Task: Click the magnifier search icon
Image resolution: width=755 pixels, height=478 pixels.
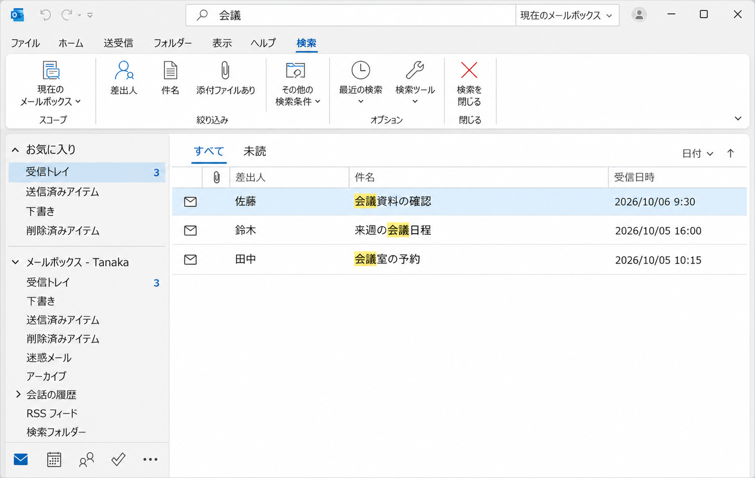Action: click(203, 15)
